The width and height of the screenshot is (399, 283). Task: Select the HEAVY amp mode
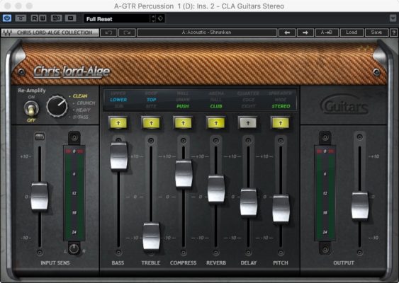tap(83, 110)
